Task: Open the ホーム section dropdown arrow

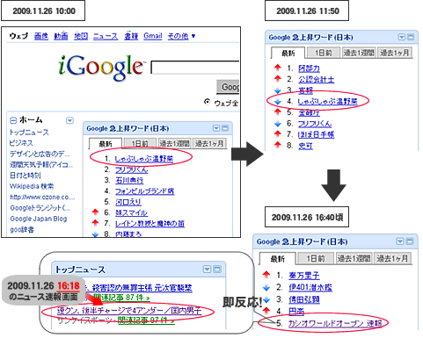Action: 69,120
